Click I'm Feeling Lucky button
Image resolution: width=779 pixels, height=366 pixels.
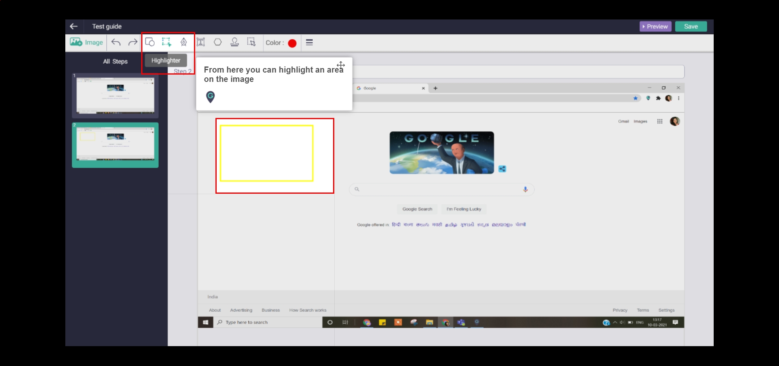click(x=464, y=209)
